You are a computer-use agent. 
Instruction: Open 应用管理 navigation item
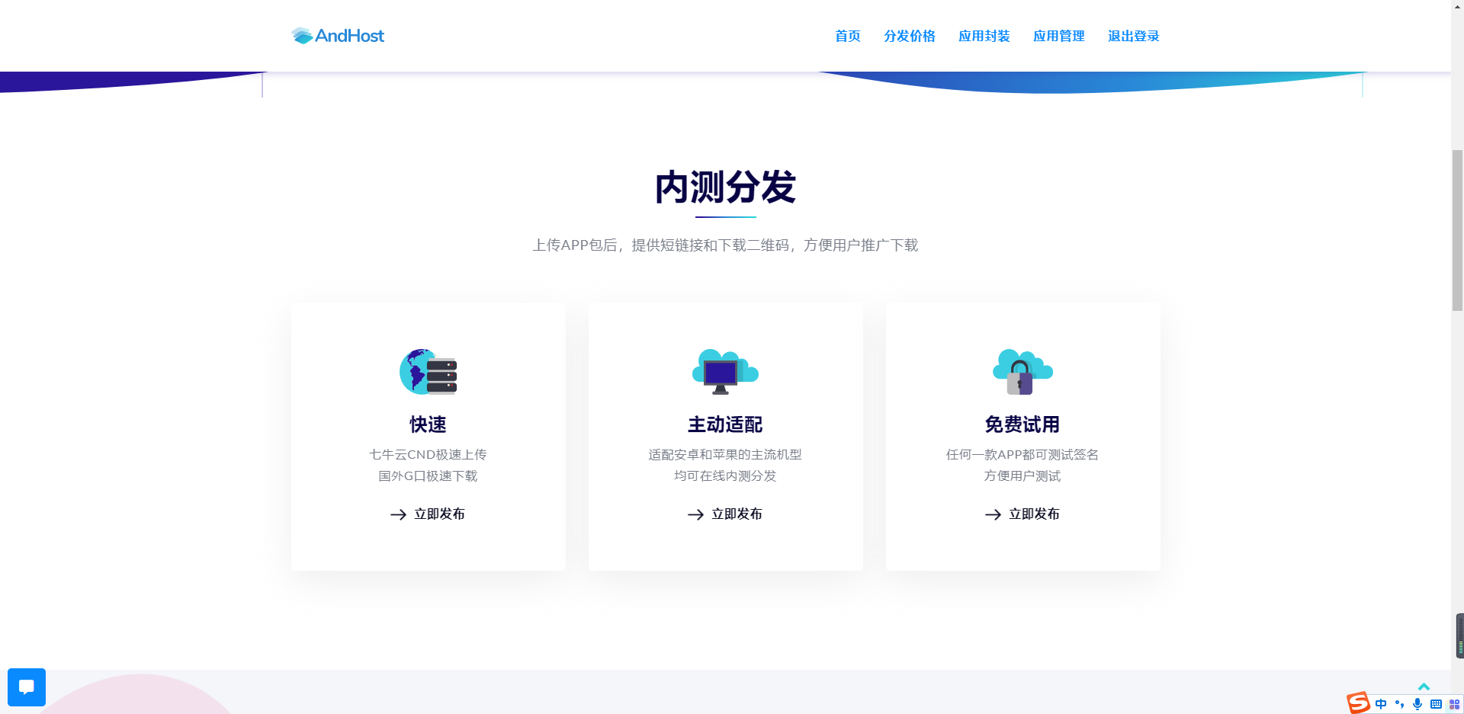tap(1058, 36)
